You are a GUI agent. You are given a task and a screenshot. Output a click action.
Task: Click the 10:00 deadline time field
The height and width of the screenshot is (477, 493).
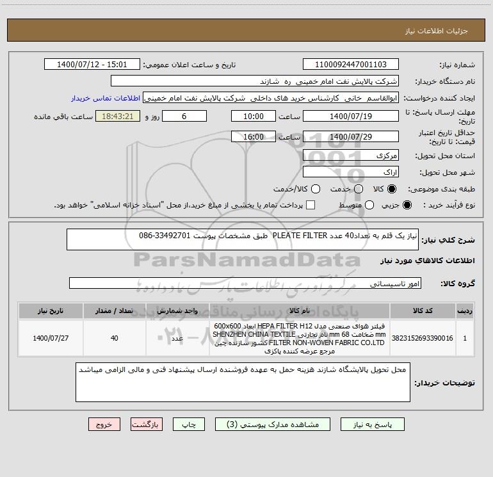coord(254,116)
